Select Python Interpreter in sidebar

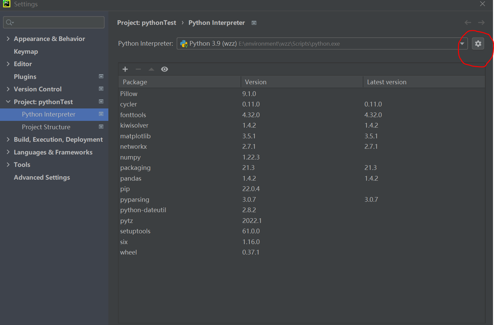[x=54, y=114]
